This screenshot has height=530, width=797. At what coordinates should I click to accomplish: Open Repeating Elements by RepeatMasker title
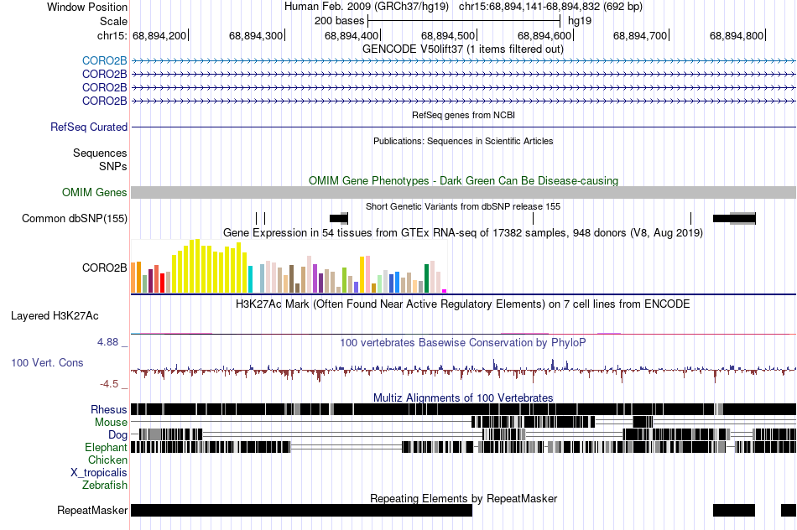click(x=463, y=498)
